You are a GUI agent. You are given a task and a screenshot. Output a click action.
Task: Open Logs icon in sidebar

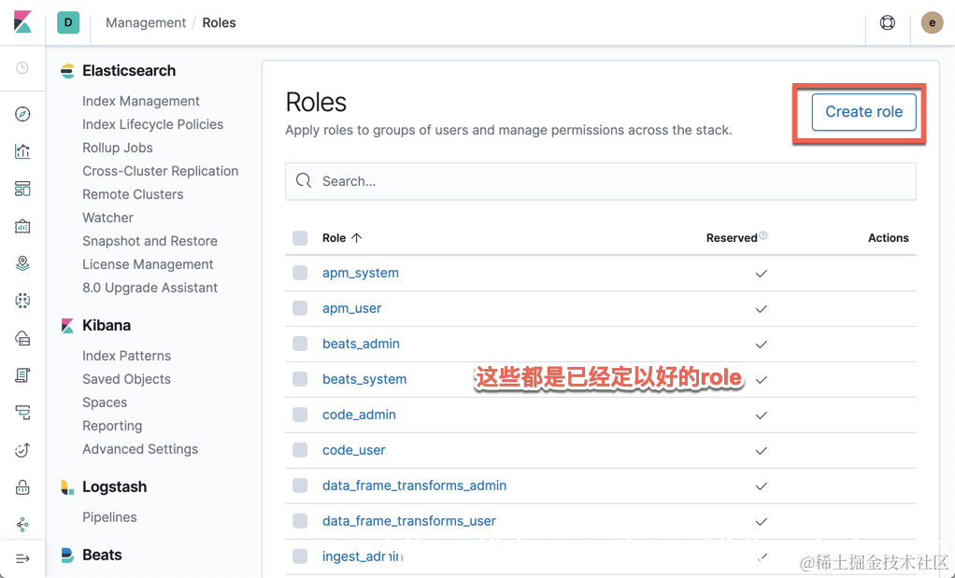(x=22, y=375)
